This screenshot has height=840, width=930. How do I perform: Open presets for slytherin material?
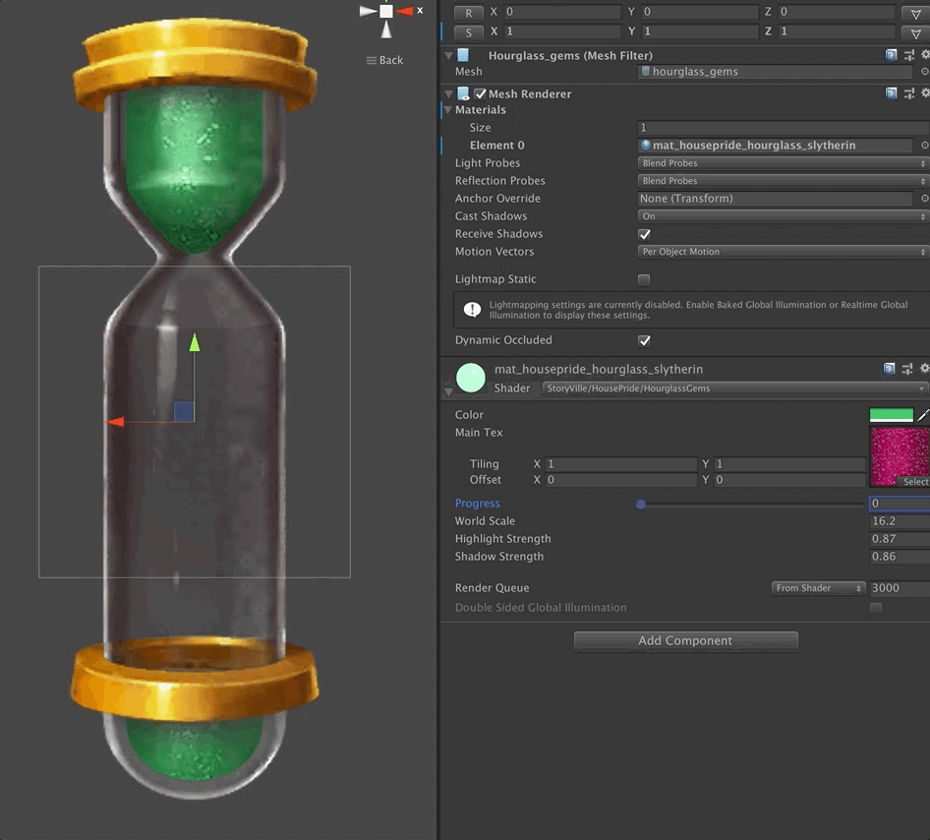pos(906,369)
